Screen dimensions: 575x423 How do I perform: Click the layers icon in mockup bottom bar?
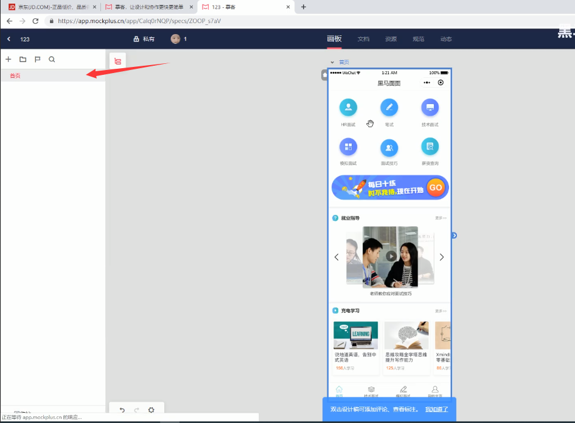(371, 390)
